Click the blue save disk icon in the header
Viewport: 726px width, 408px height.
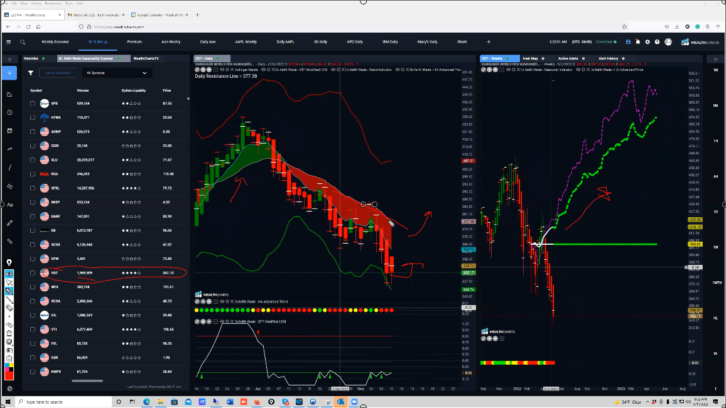tap(628, 42)
